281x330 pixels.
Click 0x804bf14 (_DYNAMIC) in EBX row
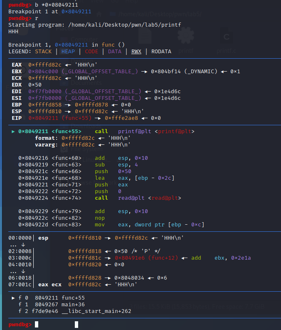coord(184,71)
